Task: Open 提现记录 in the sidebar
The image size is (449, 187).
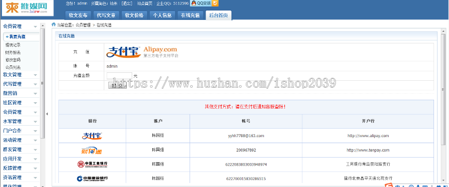Action: coord(13,45)
